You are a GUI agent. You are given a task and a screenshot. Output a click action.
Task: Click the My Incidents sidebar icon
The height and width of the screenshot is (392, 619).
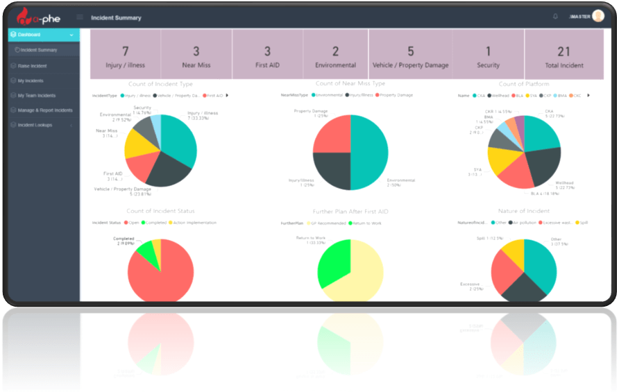[13, 80]
